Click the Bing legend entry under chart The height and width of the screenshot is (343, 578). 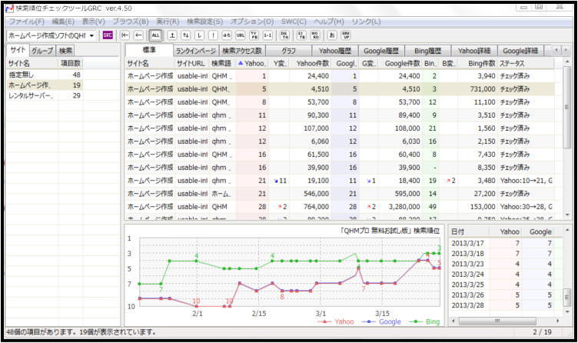(424, 321)
